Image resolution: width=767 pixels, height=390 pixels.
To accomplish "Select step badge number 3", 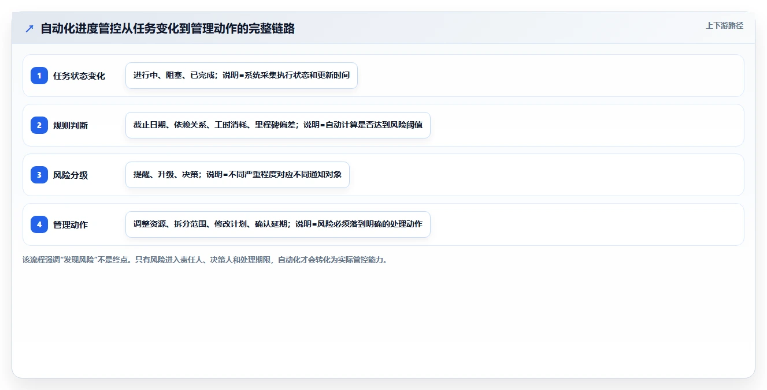I will coord(39,175).
